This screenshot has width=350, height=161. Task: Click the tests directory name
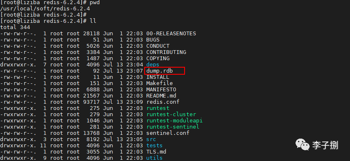pos(155,146)
